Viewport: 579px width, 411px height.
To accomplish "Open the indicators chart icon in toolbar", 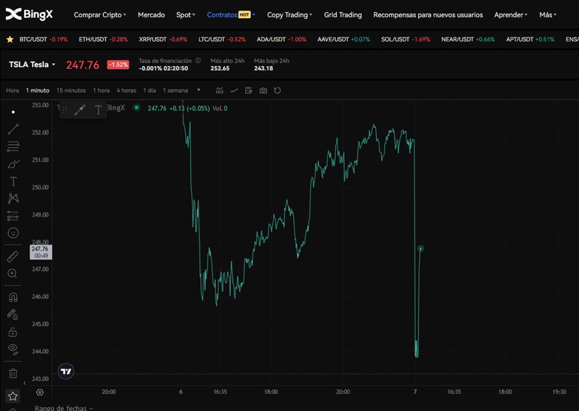I will [x=220, y=90].
